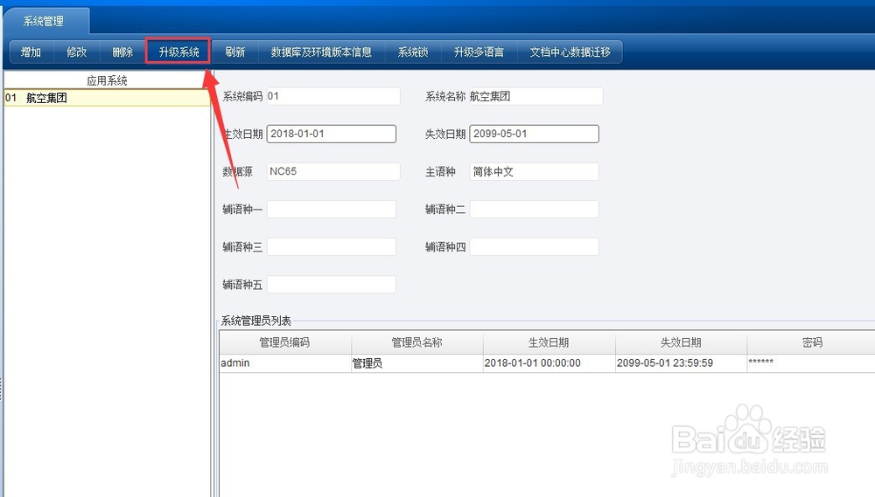Click the 辅语种四 field

534,246
